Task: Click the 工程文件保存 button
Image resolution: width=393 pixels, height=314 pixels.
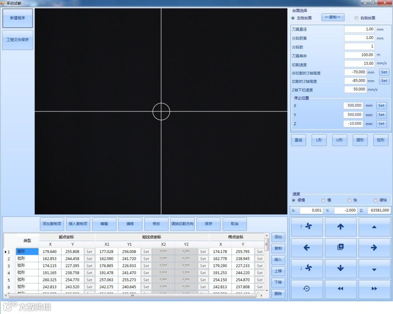Action: 17,40
